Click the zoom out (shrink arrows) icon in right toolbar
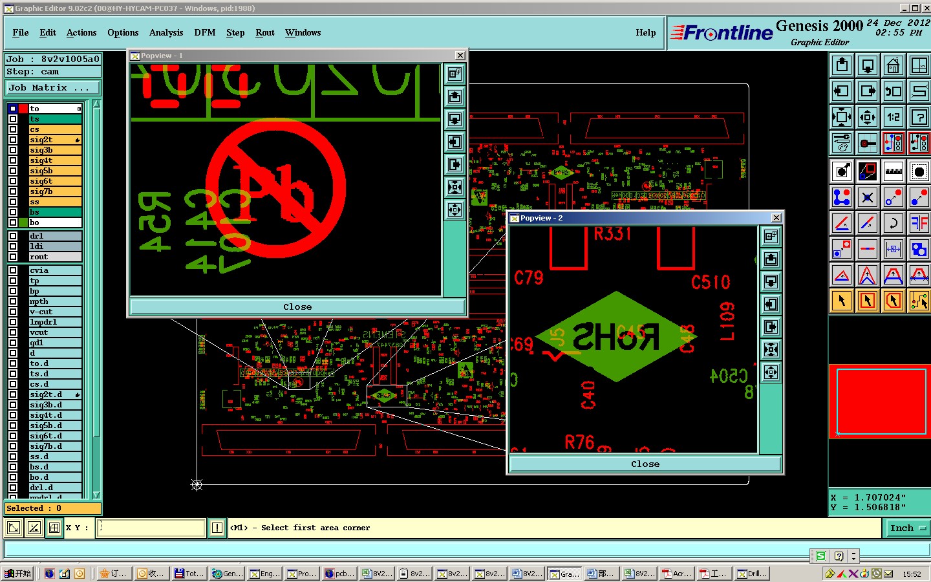The height and width of the screenshot is (582, 931). coord(868,117)
